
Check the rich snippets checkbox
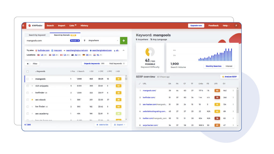28,86
